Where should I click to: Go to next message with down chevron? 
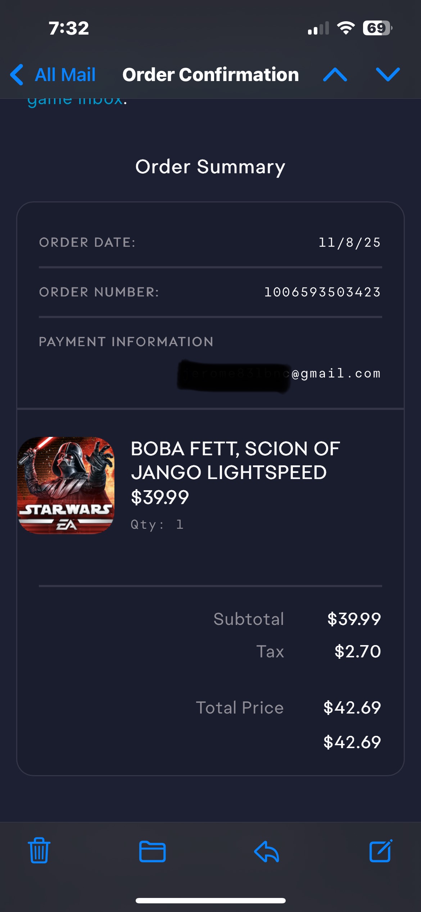click(388, 75)
